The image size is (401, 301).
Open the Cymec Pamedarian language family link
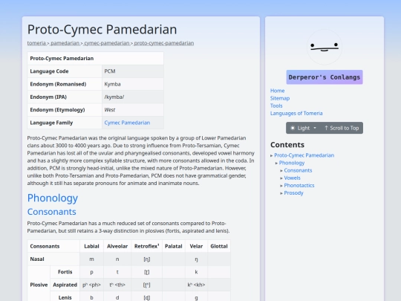point(127,123)
